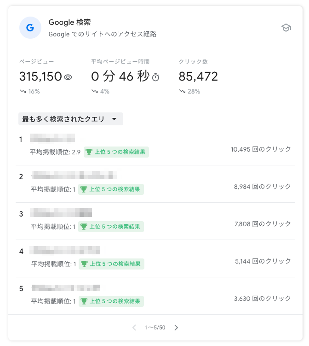Screen dimensions: 309x346
Task: Click 平均掲載順位: 1 in row 5
Action: tap(53, 301)
